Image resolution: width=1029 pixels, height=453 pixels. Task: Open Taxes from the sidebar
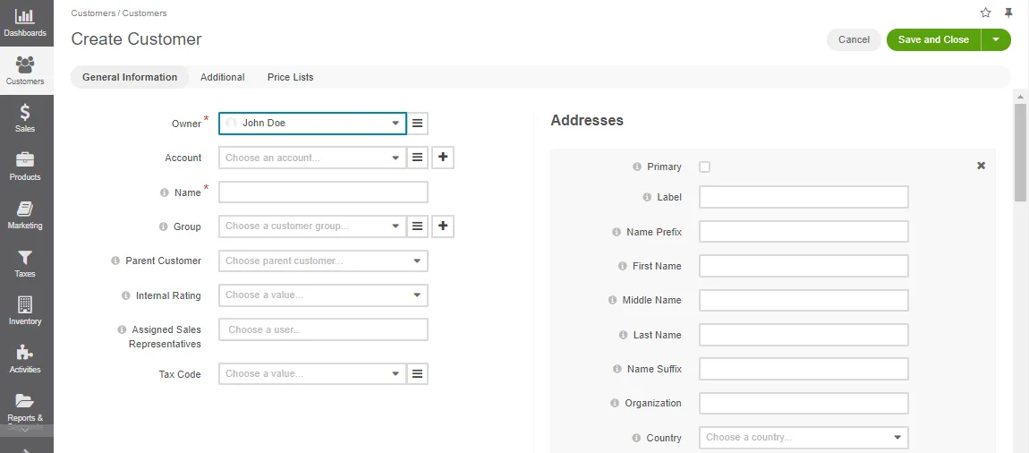[25, 262]
